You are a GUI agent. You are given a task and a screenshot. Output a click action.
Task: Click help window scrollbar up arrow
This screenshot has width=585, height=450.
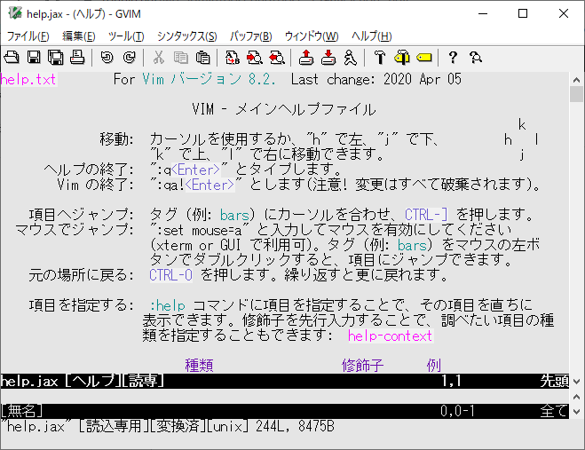click(x=576, y=80)
